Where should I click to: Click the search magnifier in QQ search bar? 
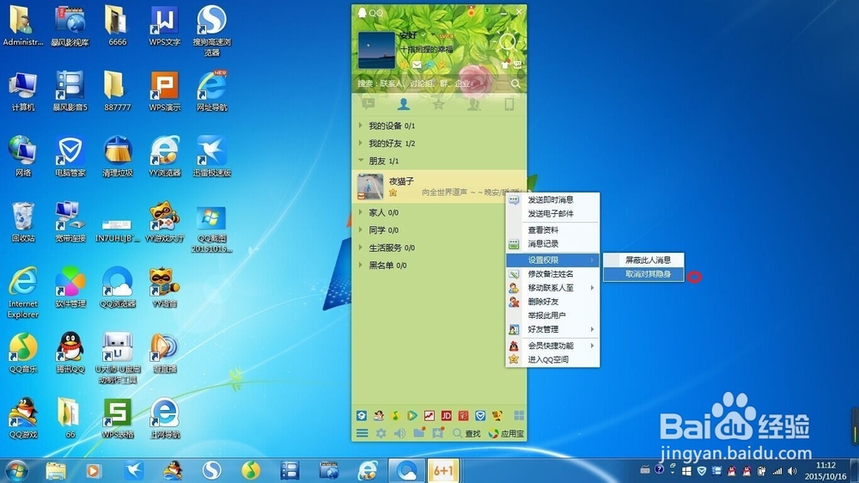tap(515, 83)
